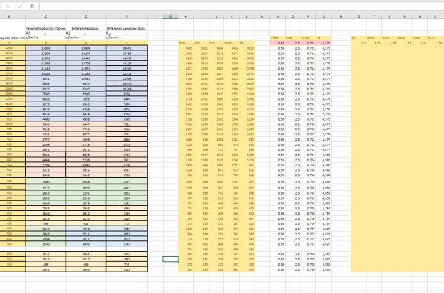The width and height of the screenshot is (444, 293).
Task: Select column N header
Action: (x=277, y=16)
